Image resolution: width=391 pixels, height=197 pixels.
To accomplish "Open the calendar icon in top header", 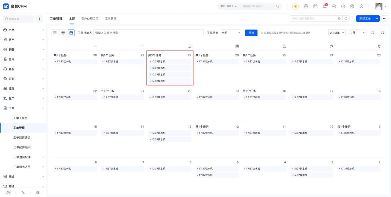I will 315,6.
